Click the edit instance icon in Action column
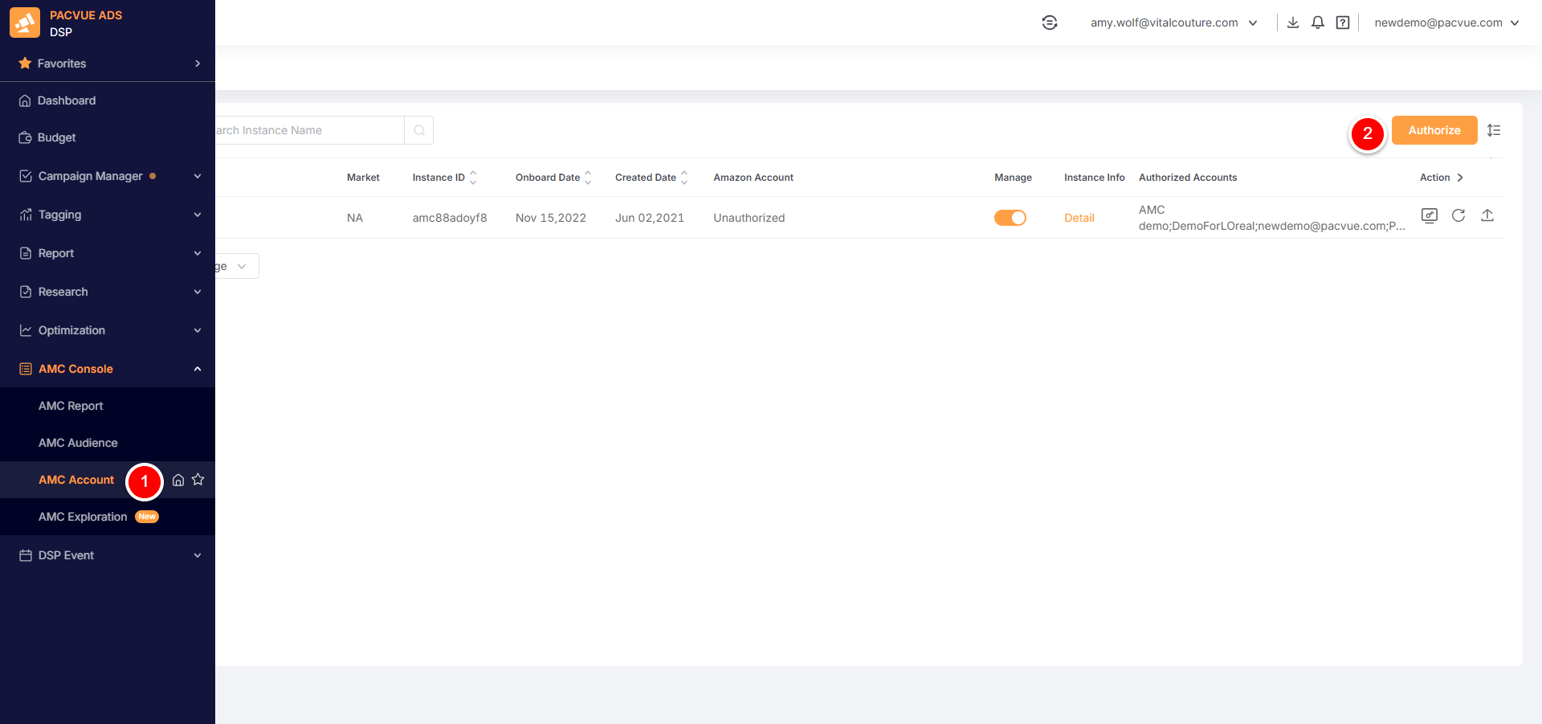The image size is (1542, 724). [x=1430, y=215]
